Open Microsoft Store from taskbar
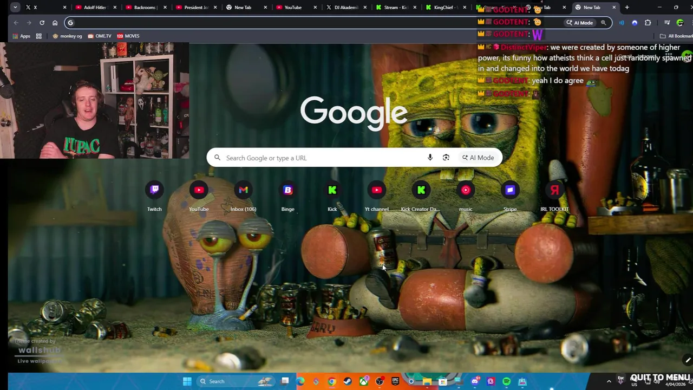The height and width of the screenshot is (390, 693). (x=443, y=381)
